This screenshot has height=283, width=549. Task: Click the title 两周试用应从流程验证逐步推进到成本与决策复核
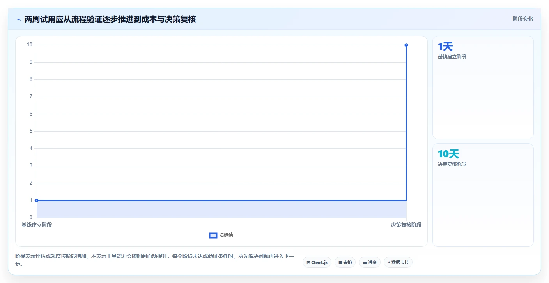(110, 19)
